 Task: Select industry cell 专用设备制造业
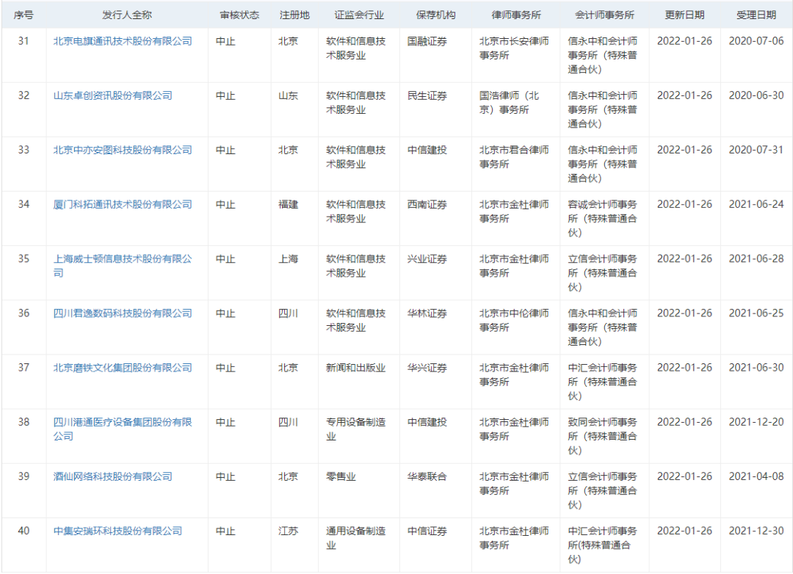(356, 429)
